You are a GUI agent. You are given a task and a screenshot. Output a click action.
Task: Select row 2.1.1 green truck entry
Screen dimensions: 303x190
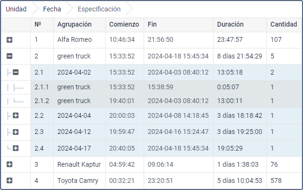coord(166,87)
